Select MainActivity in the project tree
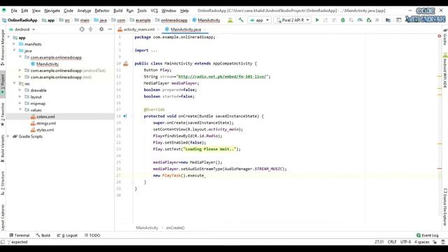This screenshot has width=448, height=252. (48, 64)
